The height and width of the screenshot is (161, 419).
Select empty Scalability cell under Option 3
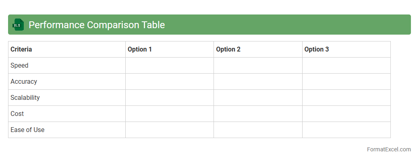(x=346, y=98)
